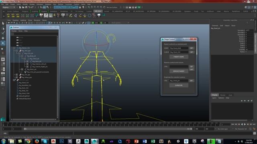The image size is (257, 144).
Task: Open Dropbox icon in taskbar
Action: coord(186,141)
